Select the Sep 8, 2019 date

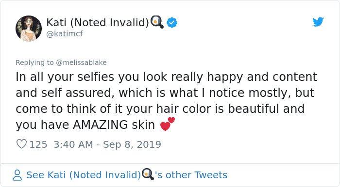(132, 144)
